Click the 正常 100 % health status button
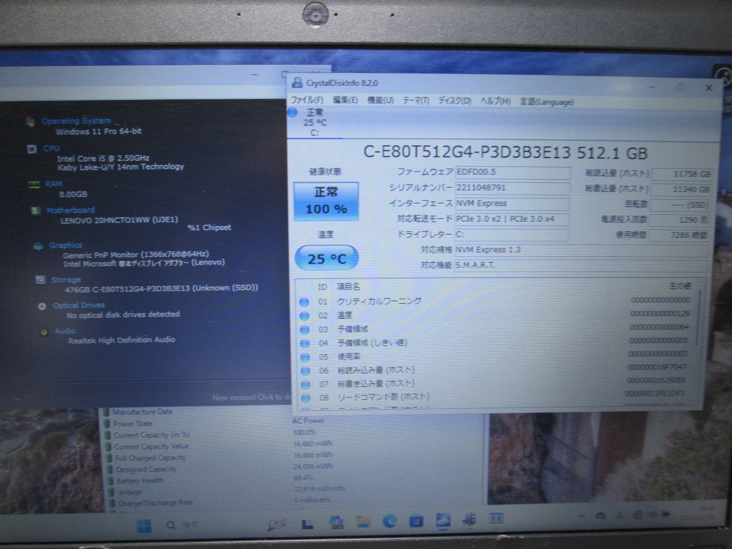This screenshot has height=549, width=732. point(326,201)
